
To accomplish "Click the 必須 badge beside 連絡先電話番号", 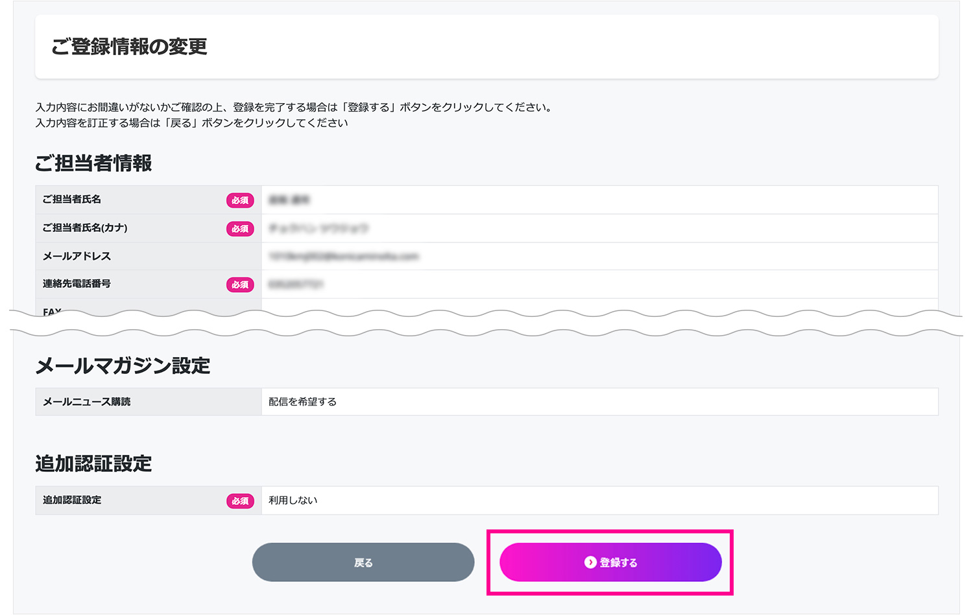I will click(240, 284).
